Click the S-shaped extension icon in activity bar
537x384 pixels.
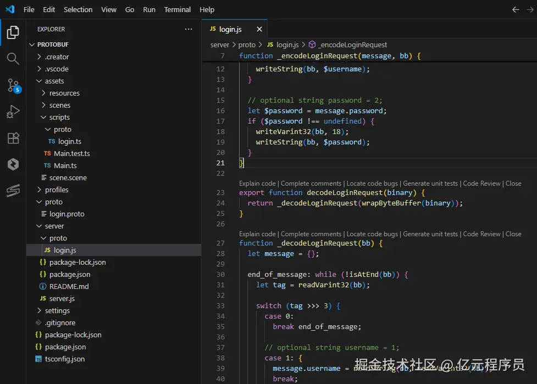tap(13, 191)
